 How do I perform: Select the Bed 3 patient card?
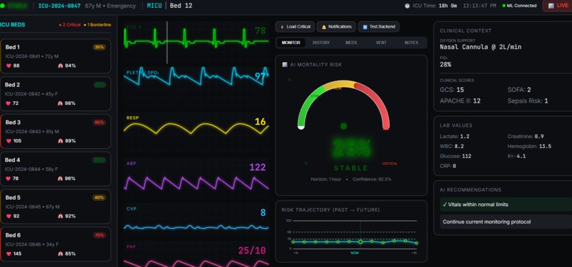[55, 131]
